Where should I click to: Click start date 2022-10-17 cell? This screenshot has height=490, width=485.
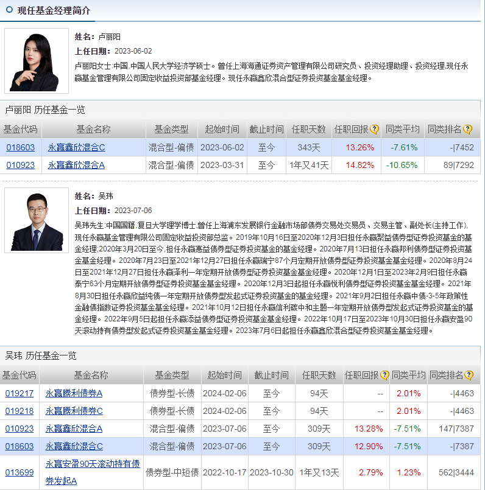coord(225,472)
